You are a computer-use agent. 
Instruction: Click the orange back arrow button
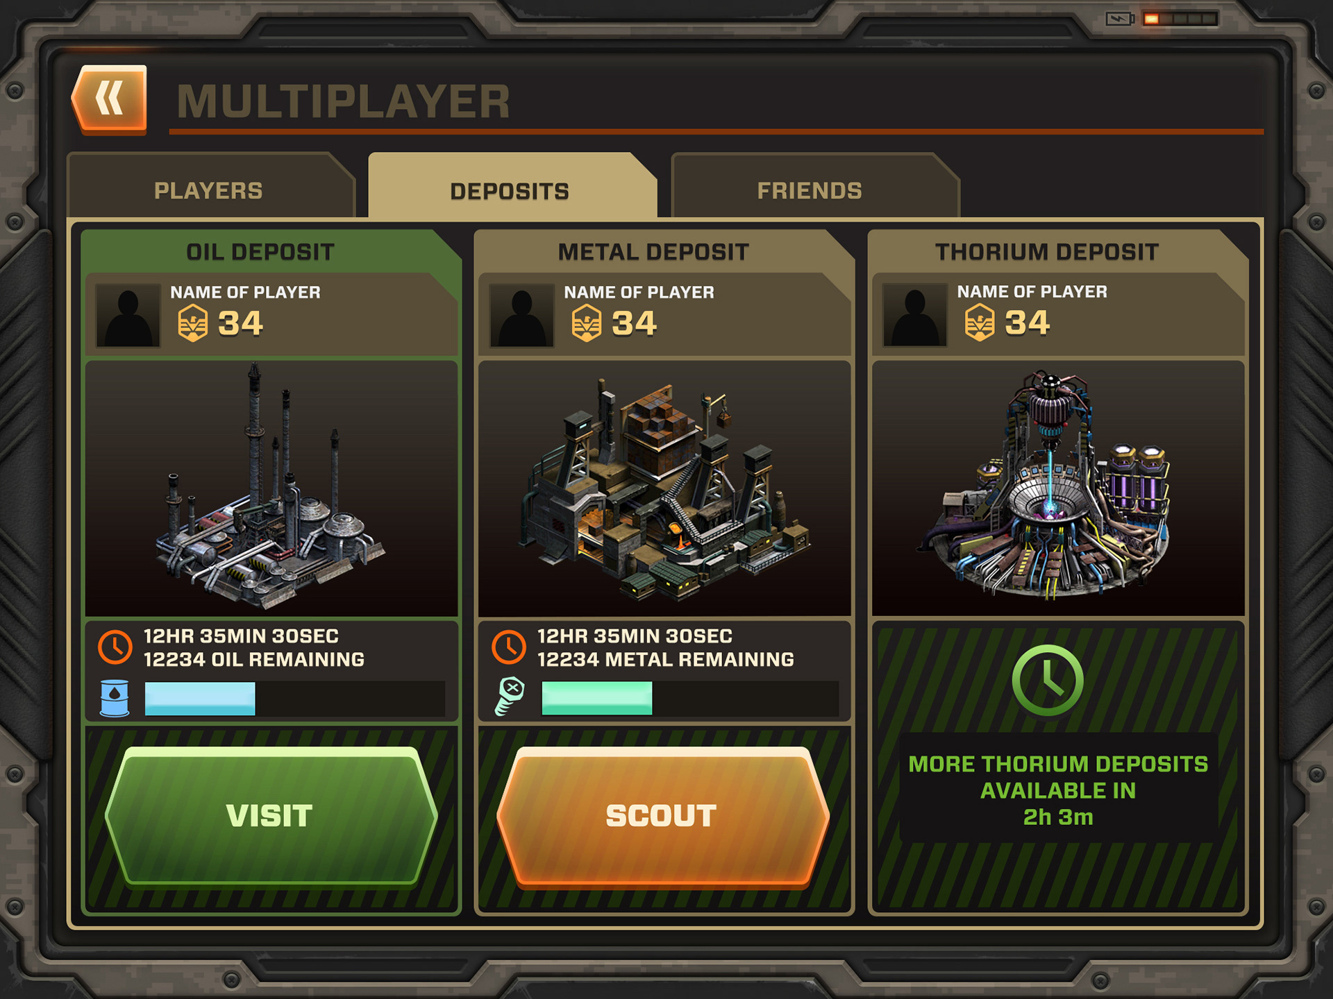click(110, 99)
